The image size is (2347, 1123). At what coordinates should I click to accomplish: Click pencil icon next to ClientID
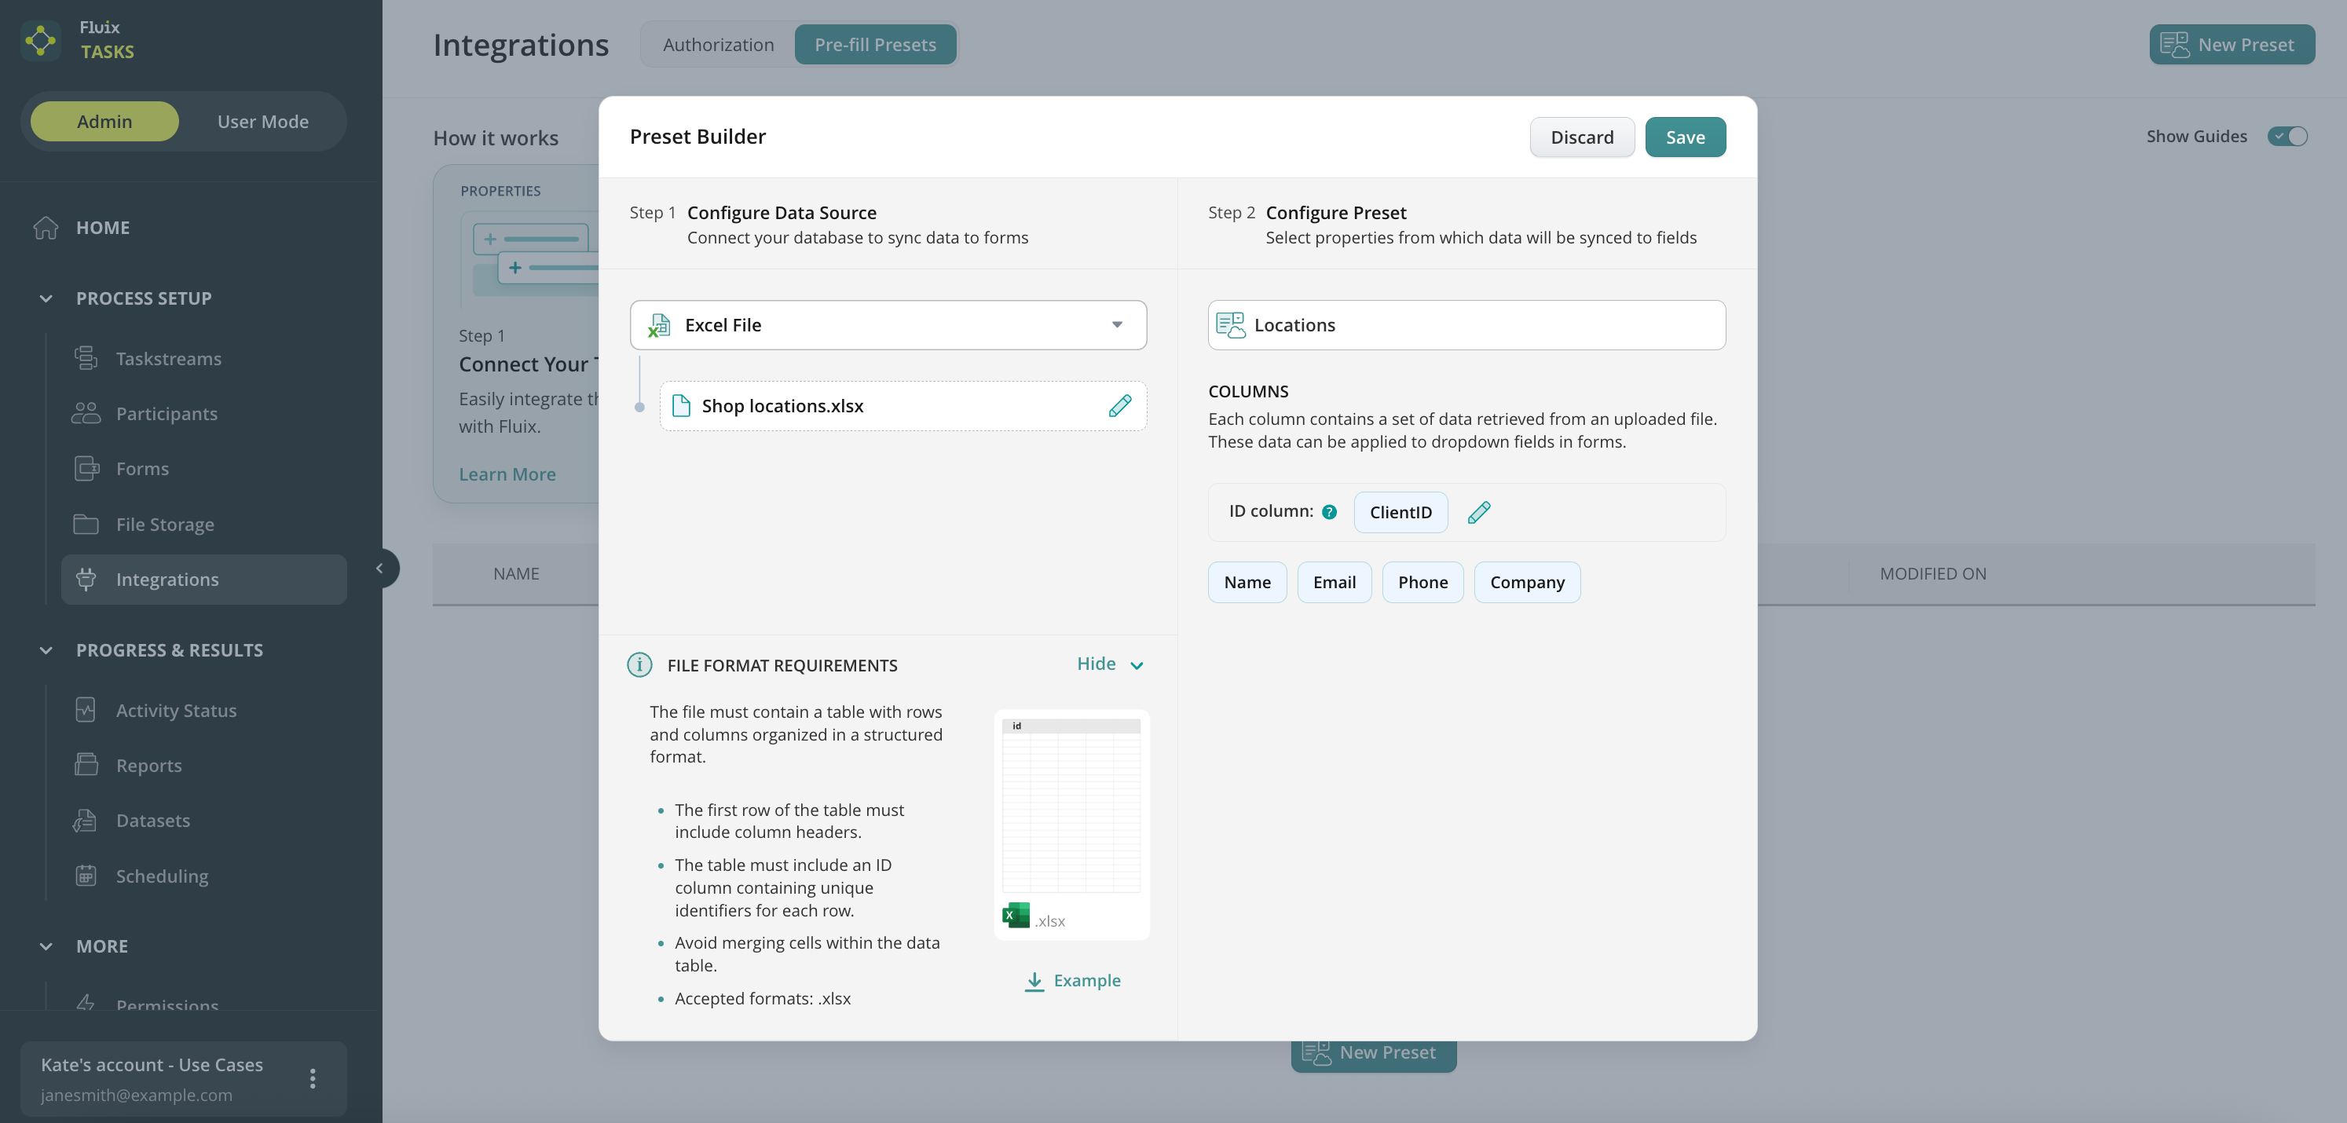tap(1479, 513)
